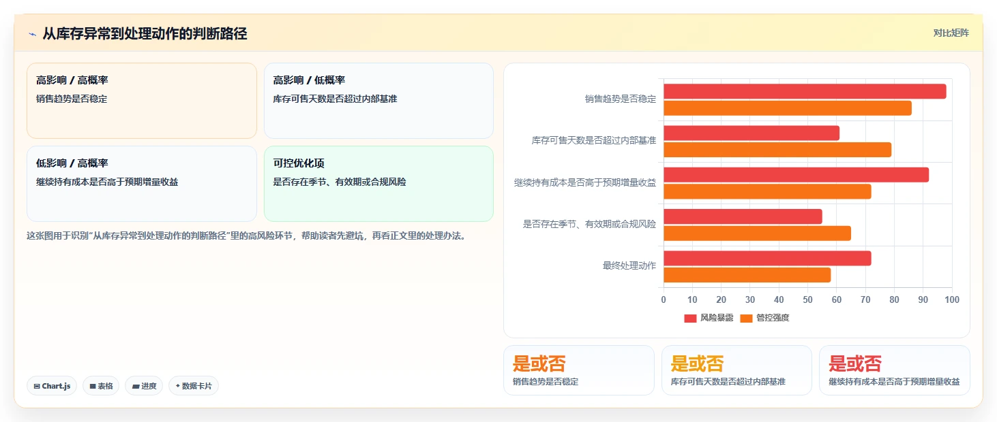Click the caption starting with 这张图用于识别
Screen dimensions: 997x422
246,236
